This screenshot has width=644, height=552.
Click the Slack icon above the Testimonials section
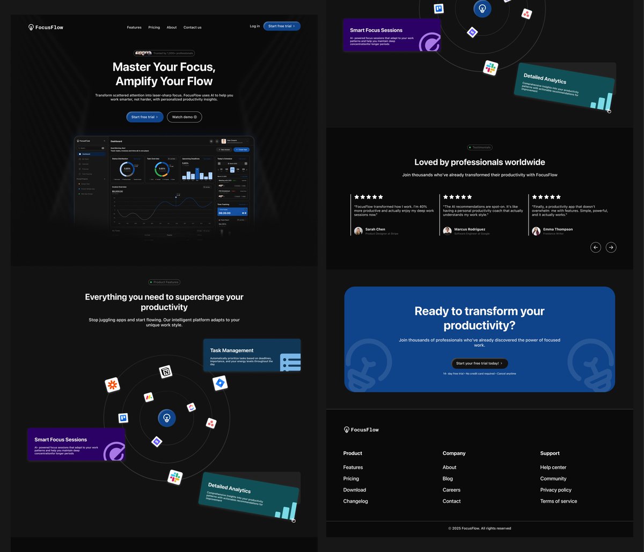tap(491, 68)
